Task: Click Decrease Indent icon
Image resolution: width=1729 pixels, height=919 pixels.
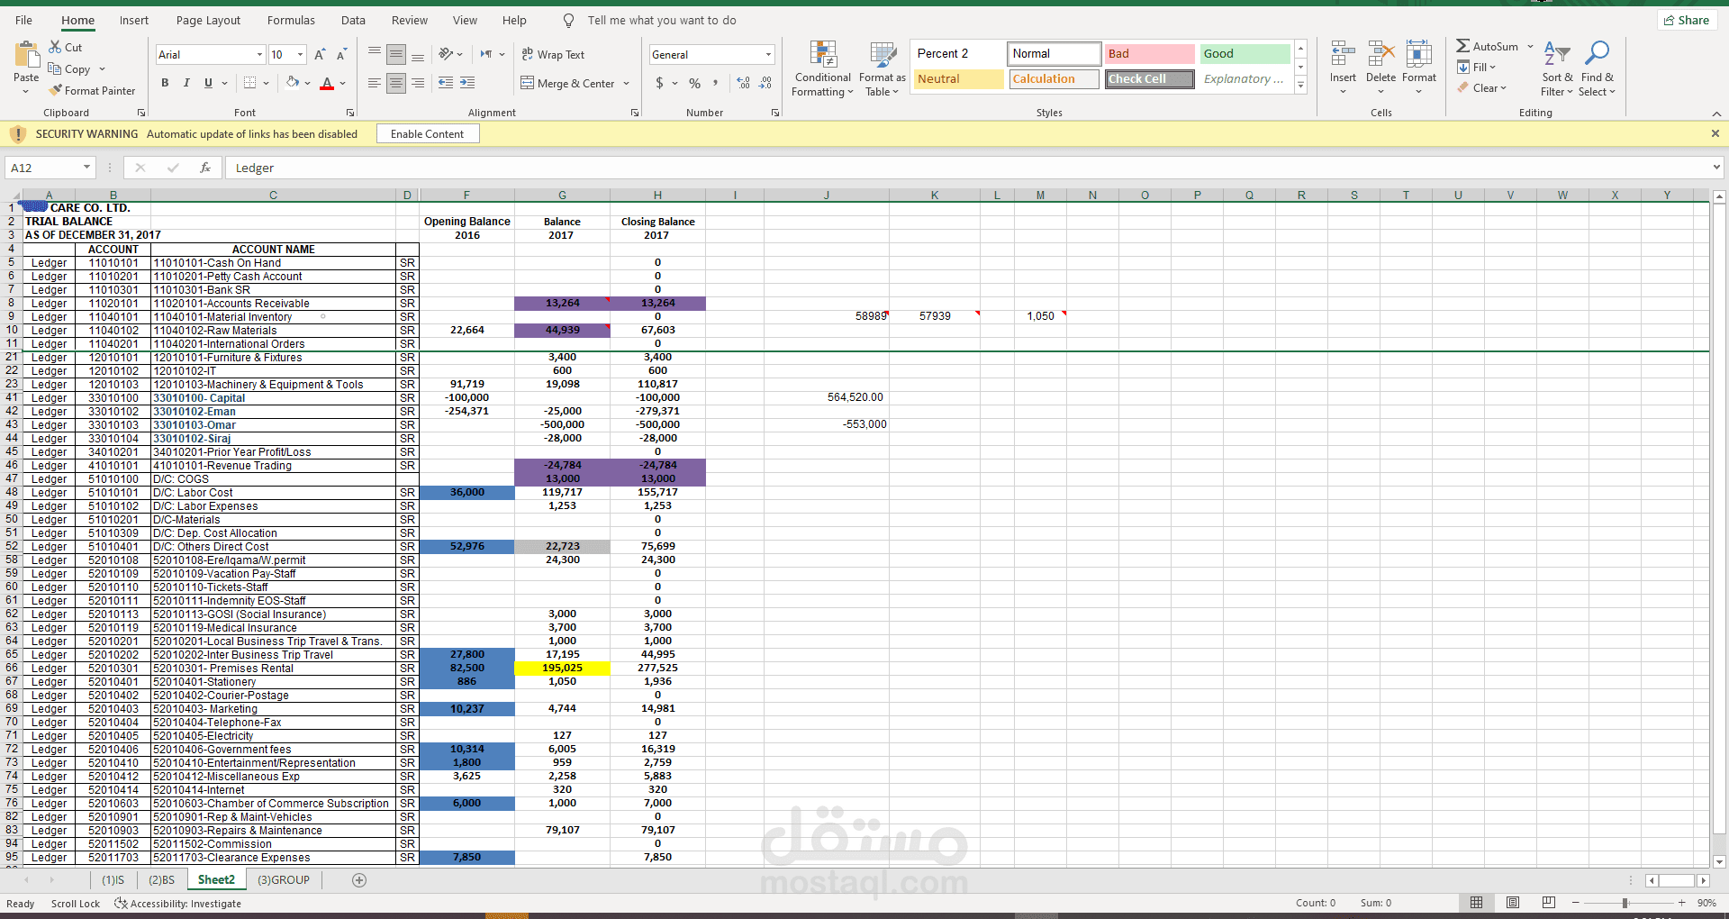Action: click(446, 83)
